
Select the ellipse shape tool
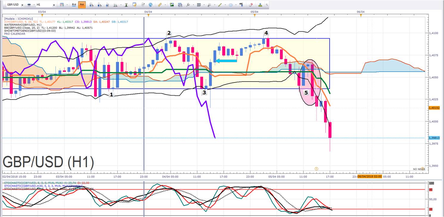231,5
